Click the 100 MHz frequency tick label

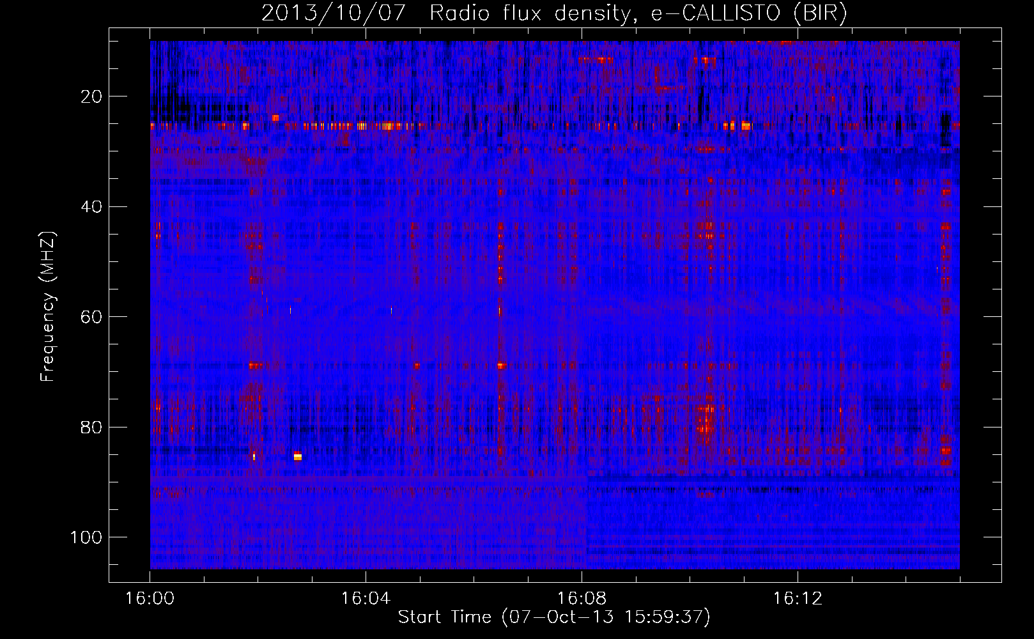click(x=86, y=537)
